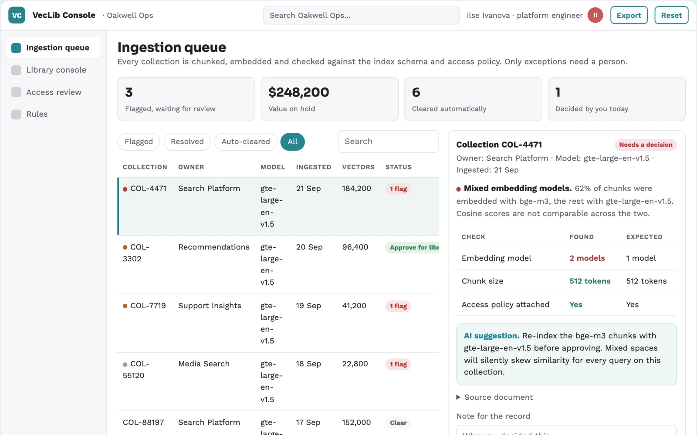
Task: Filter the queue by Flagged
Action: click(x=139, y=142)
